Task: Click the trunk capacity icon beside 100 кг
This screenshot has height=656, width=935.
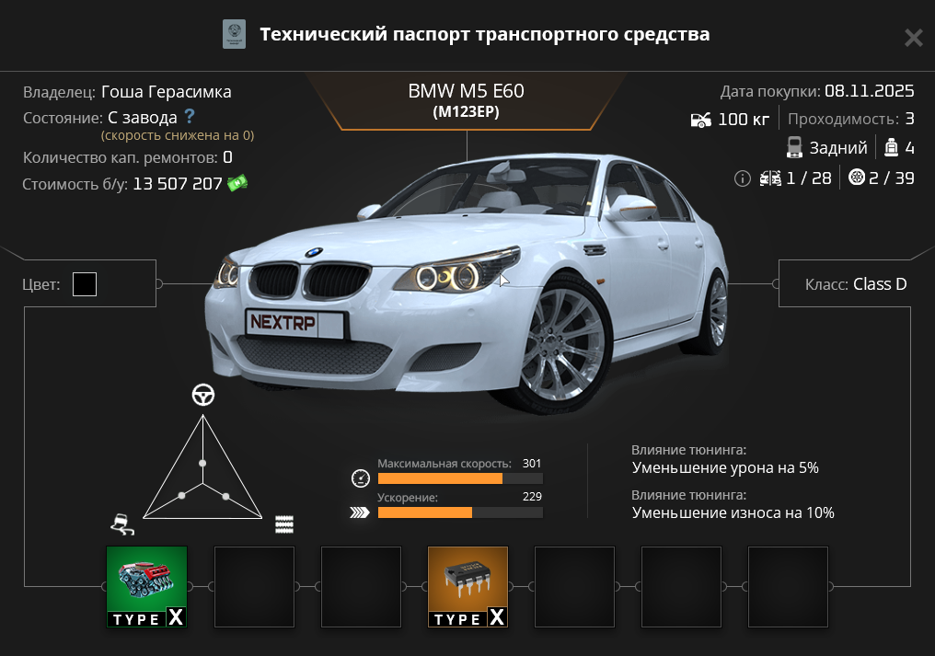Action: (700, 120)
